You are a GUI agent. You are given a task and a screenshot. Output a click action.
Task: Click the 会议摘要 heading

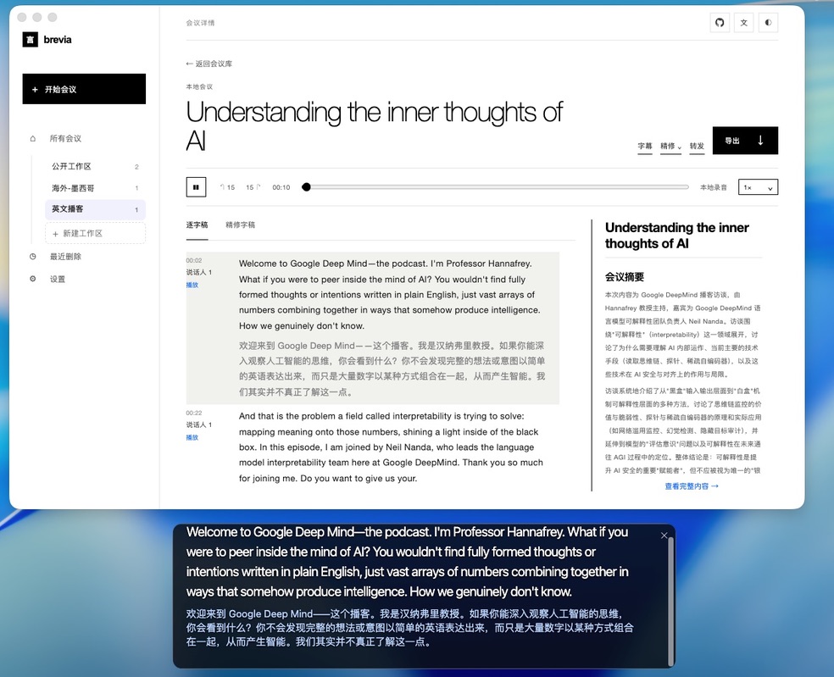coord(625,276)
